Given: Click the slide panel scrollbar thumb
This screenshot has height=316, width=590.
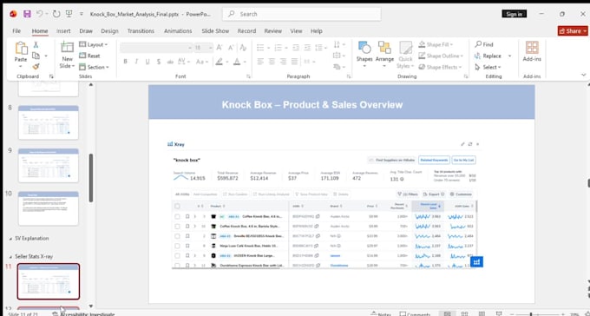Looking at the screenshot, I should pos(91,178).
